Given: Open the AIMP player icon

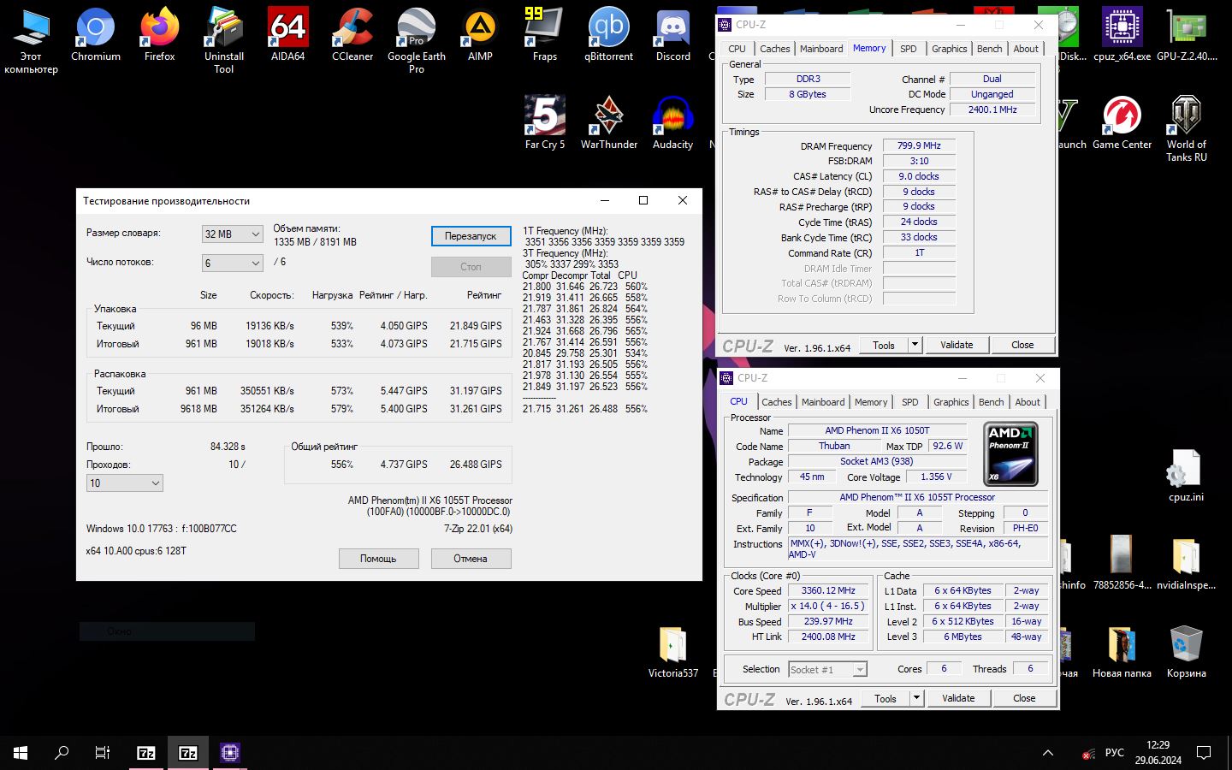Looking at the screenshot, I should 480,34.
